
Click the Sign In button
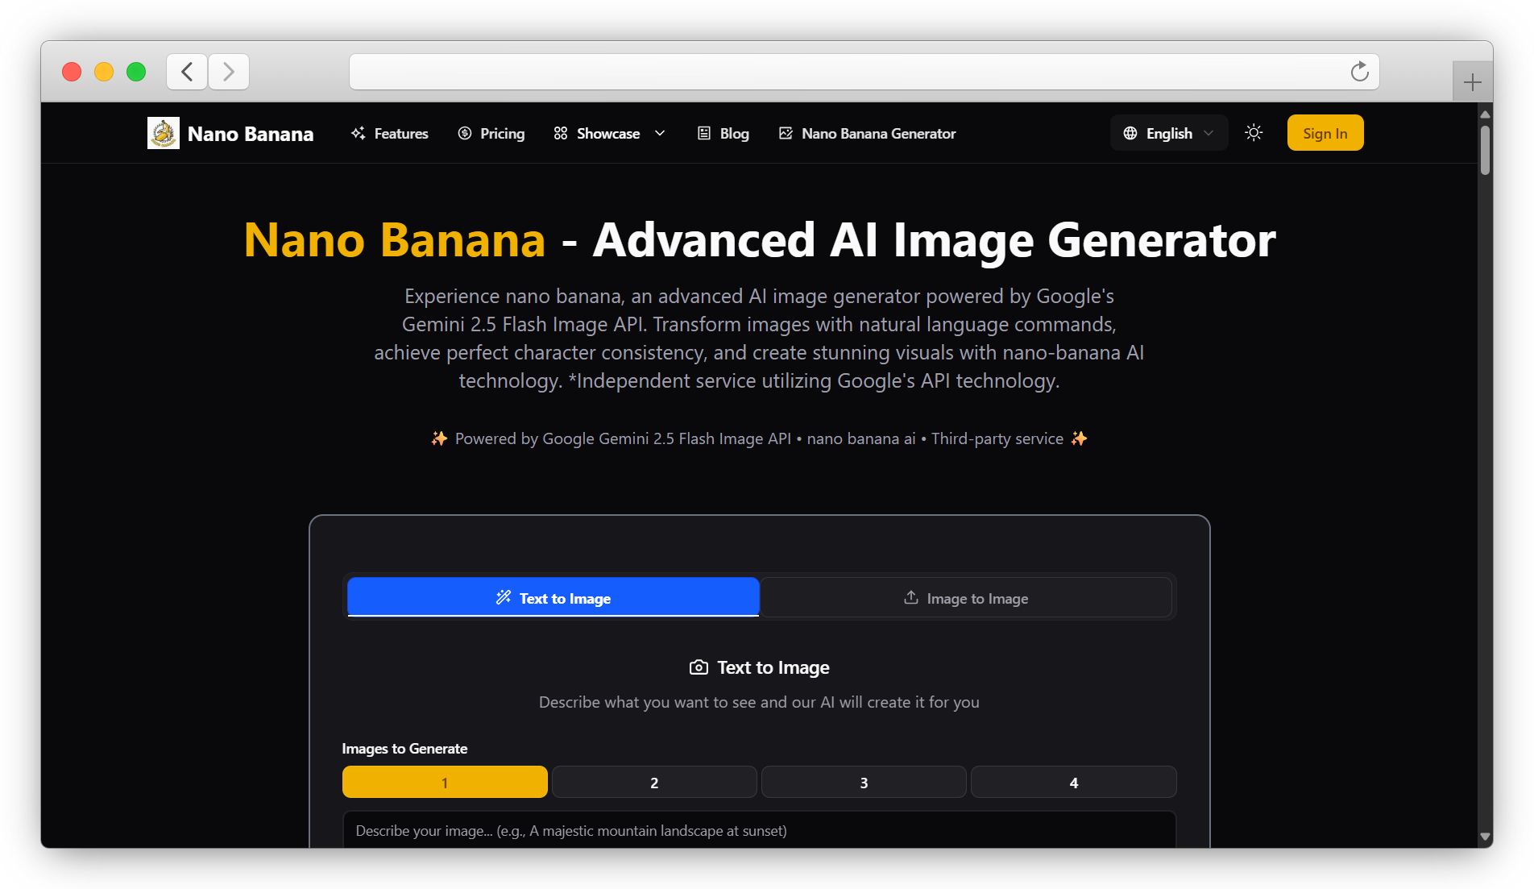pos(1325,132)
